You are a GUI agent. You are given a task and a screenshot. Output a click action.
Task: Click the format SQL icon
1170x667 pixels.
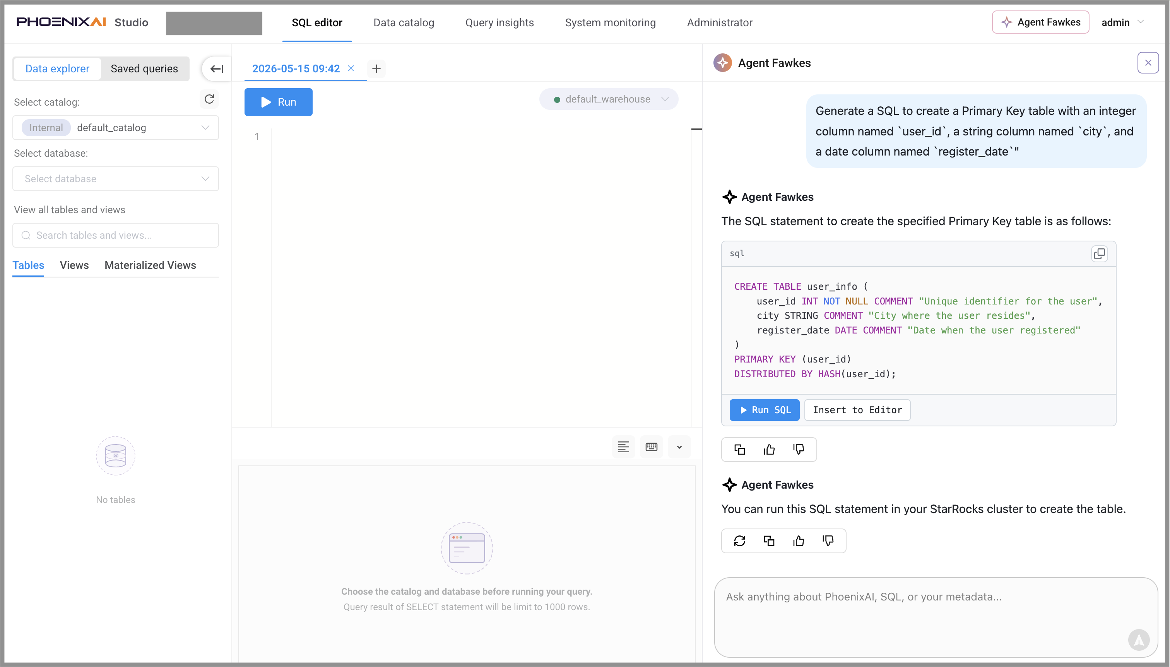(x=623, y=447)
